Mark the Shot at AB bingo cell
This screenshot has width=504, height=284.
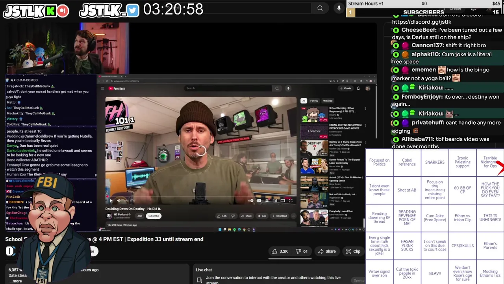[407, 190]
